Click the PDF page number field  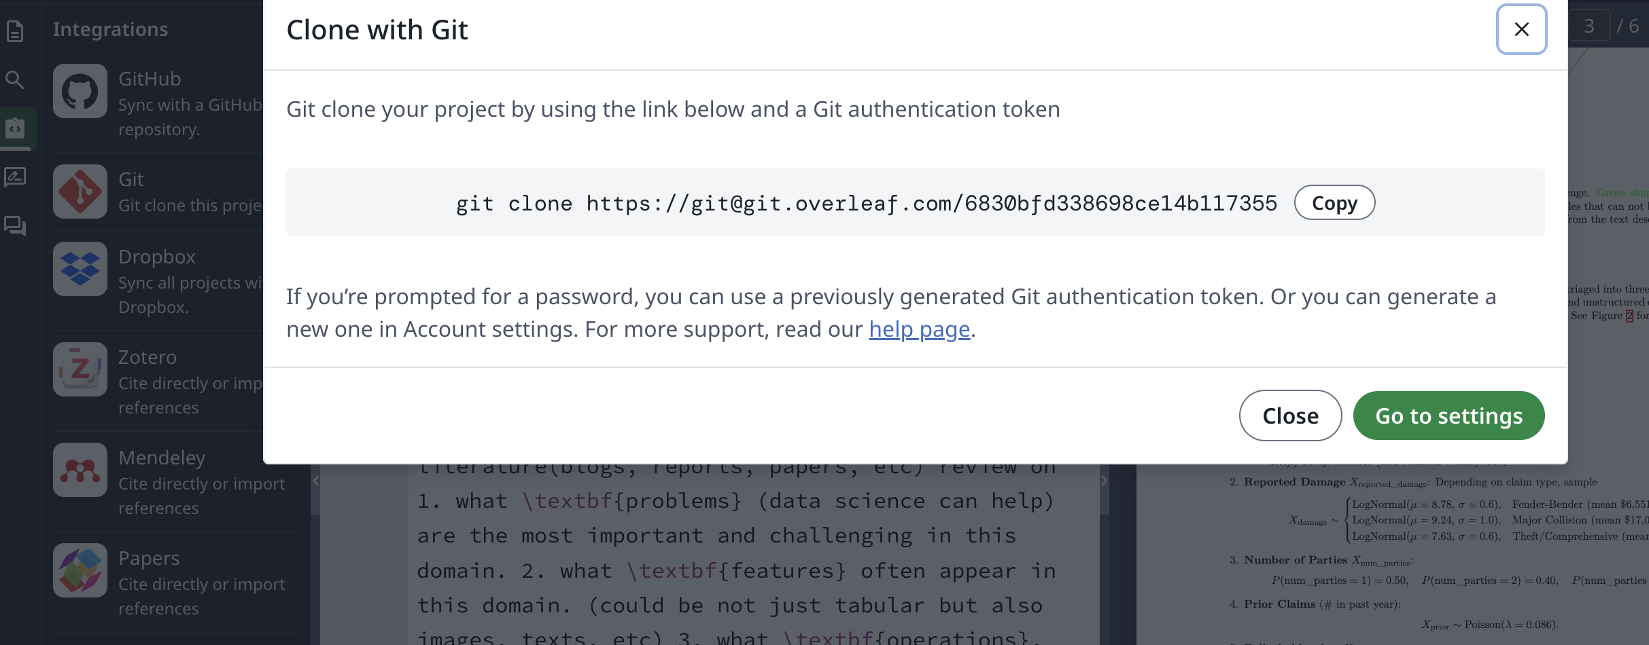click(1588, 26)
